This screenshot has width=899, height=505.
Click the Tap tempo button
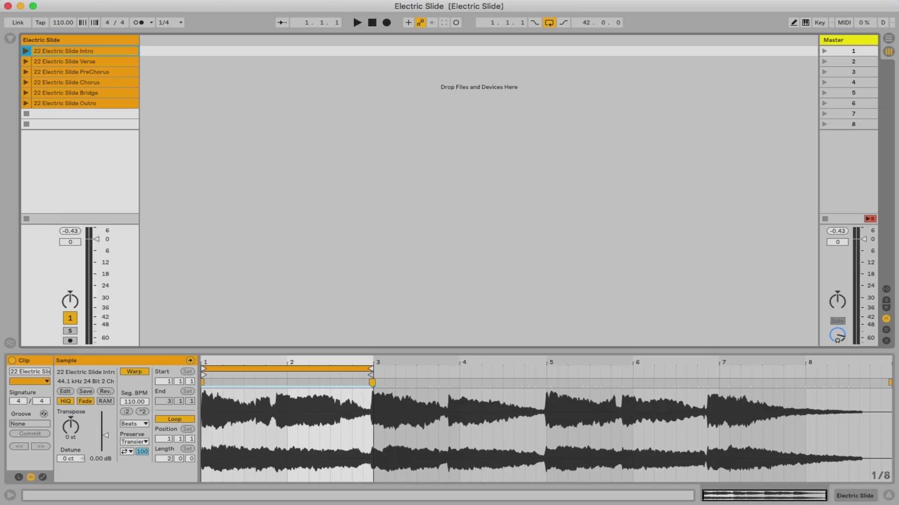(x=40, y=22)
